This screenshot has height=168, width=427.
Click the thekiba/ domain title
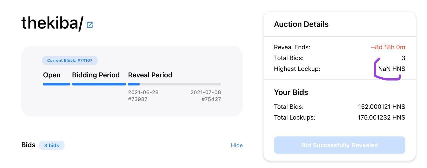52,23
